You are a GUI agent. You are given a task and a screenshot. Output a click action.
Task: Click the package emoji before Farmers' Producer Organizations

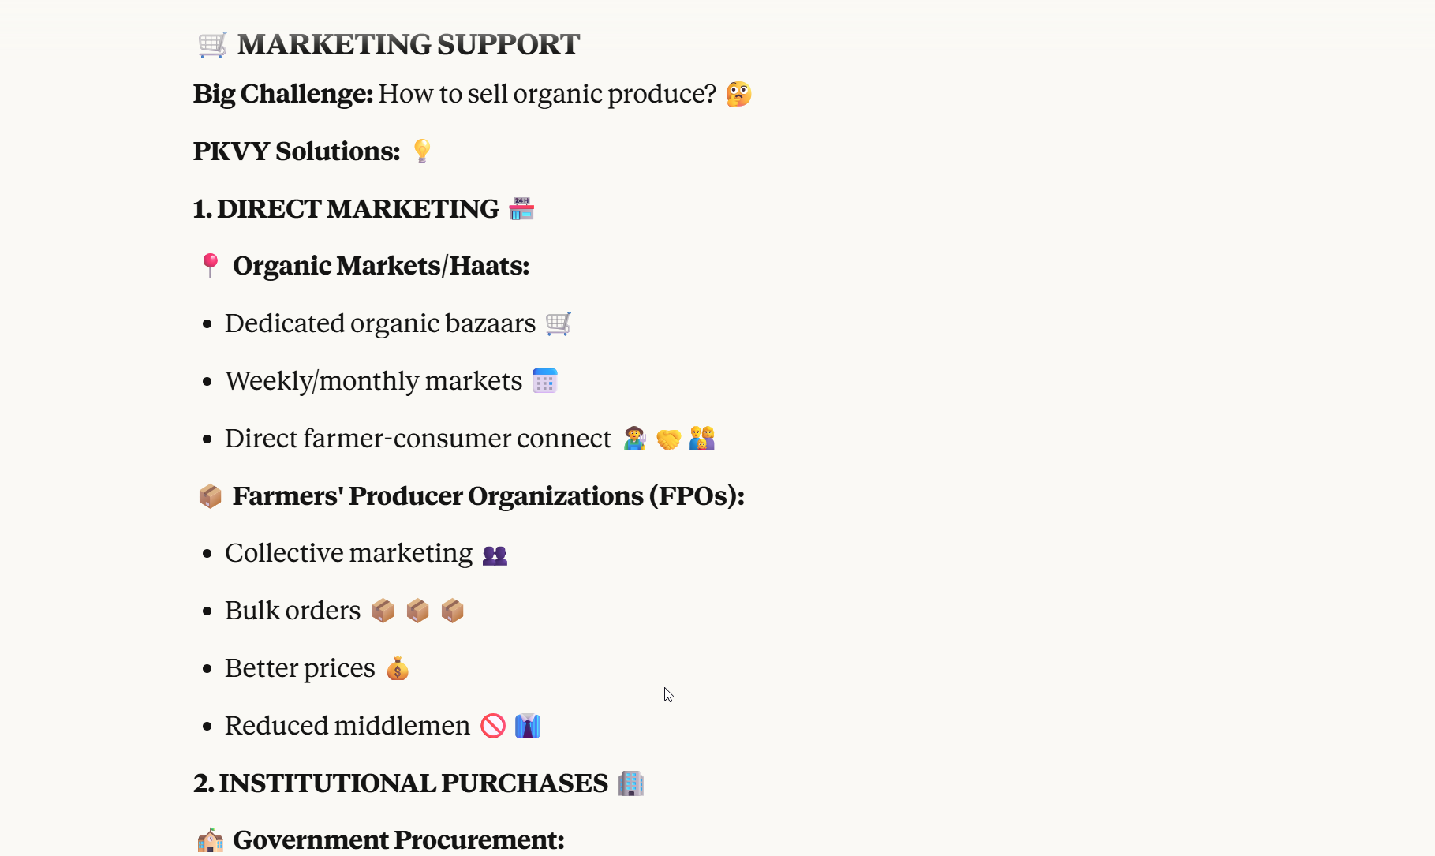pyautogui.click(x=210, y=496)
